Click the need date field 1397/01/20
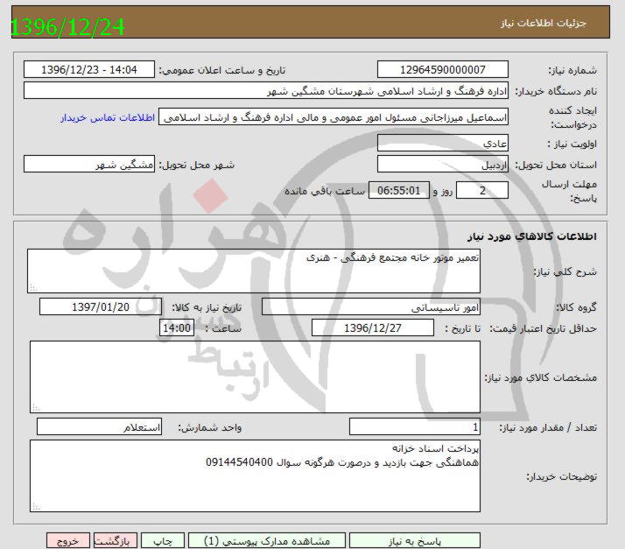Viewport: 625px width, 549px height. [101, 306]
